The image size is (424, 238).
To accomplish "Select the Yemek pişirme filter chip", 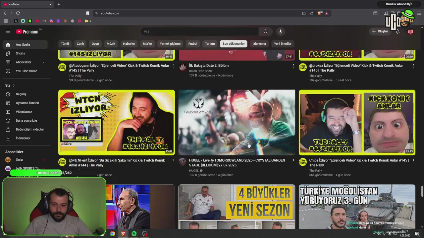I will click(x=170, y=44).
